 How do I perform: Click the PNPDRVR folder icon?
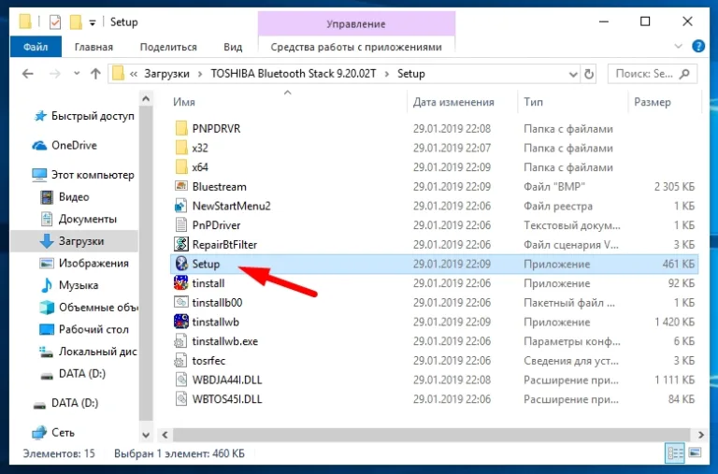tap(181, 128)
